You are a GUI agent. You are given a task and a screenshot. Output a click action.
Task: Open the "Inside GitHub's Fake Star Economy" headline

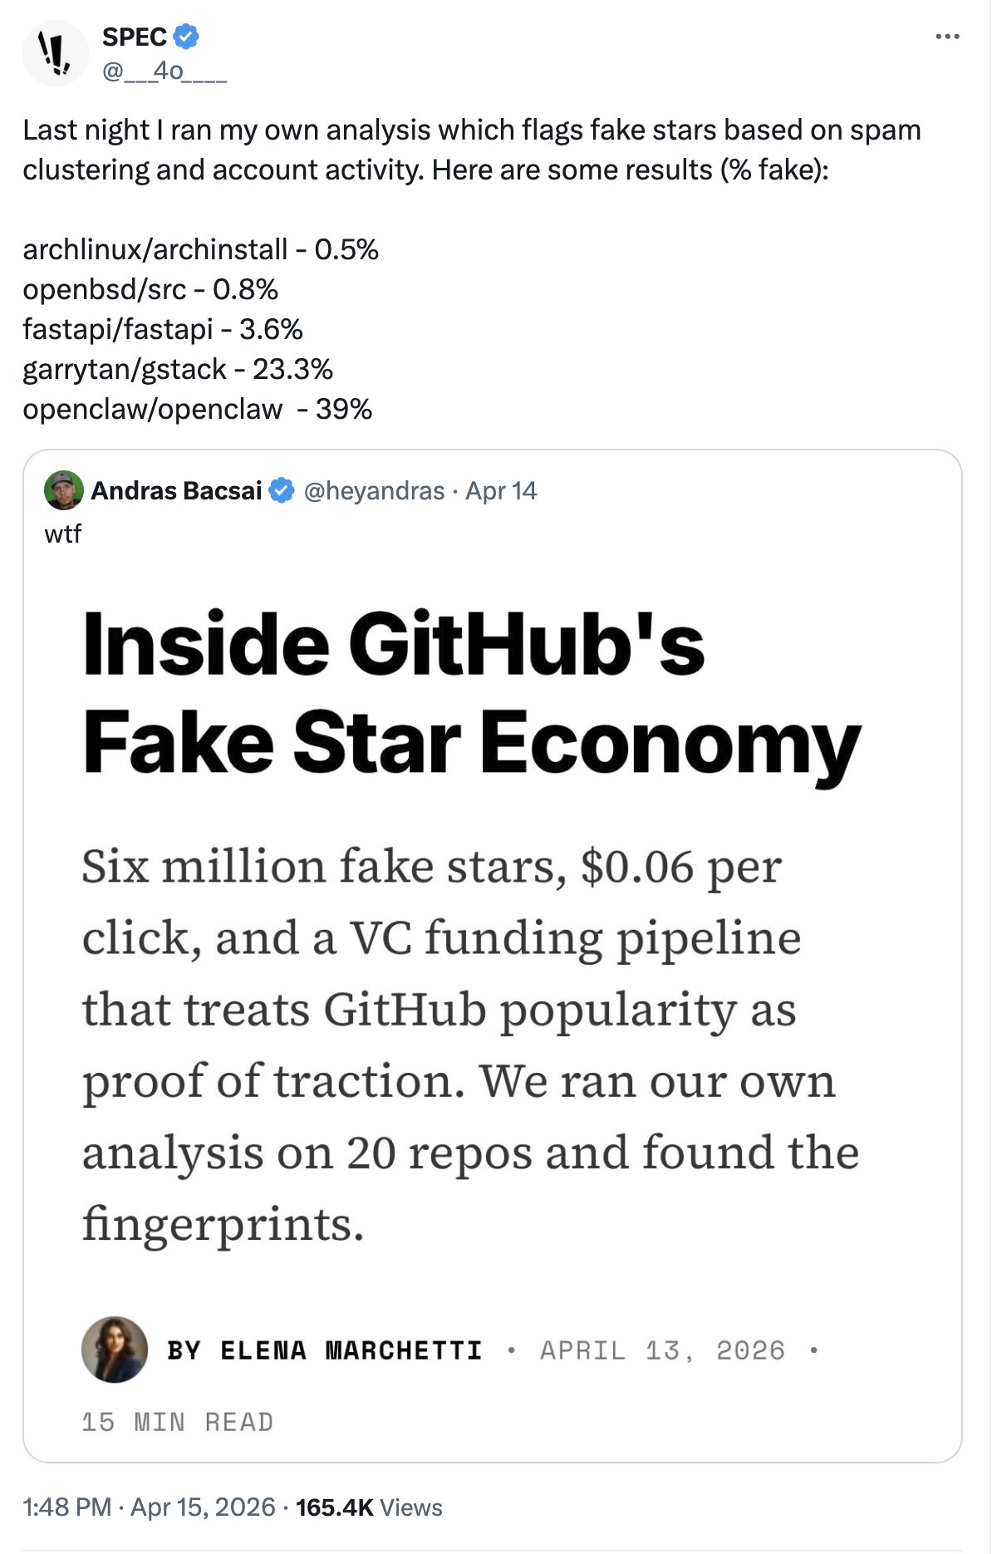coord(471,692)
